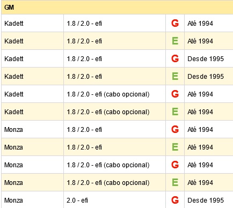This screenshot has width=233, height=208.
Task: Select Monza name in the last row
Action: (x=13, y=200)
